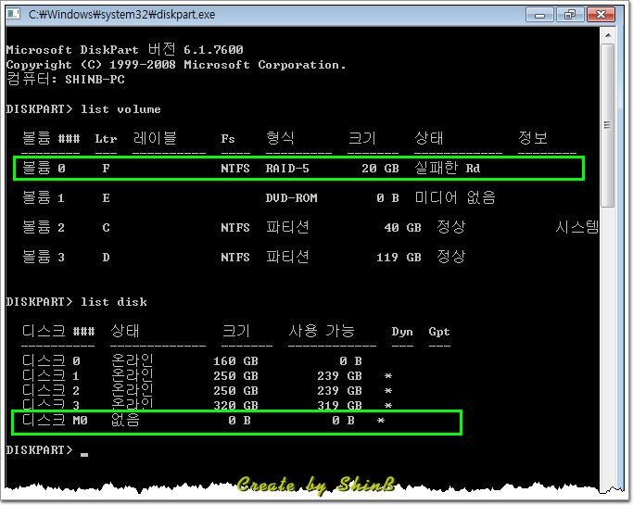Viewport: 633px width, 505px height.
Task: Click the 'Ltr' column header
Action: tap(106, 139)
